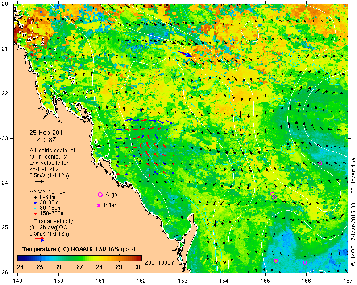The image size is (357, 285).
Task: Click the colorbar tick label '28'
Action: [99, 267]
